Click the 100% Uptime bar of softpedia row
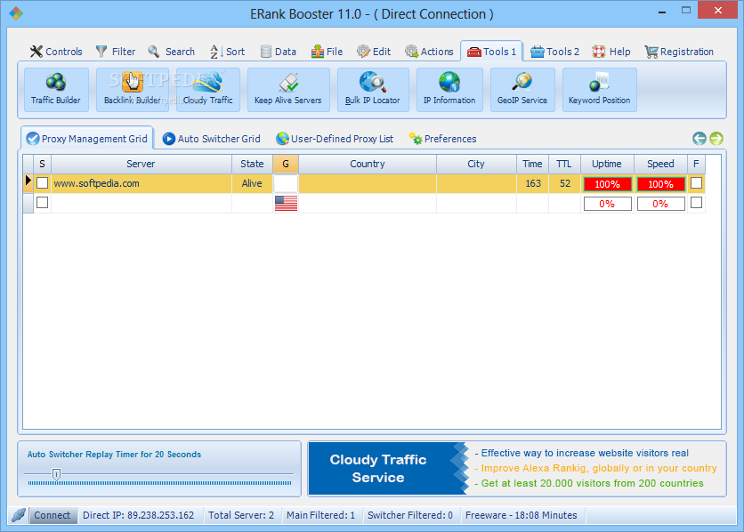Image resolution: width=744 pixels, height=532 pixels. 607,184
